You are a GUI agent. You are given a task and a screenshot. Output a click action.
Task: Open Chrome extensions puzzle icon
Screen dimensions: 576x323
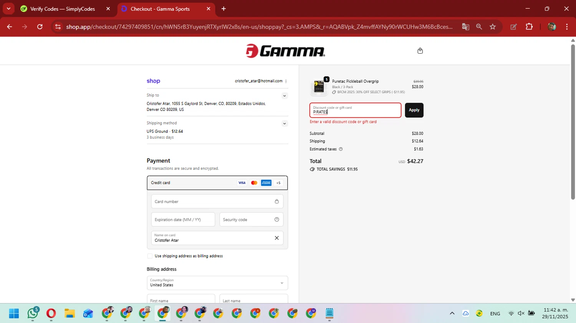(529, 27)
